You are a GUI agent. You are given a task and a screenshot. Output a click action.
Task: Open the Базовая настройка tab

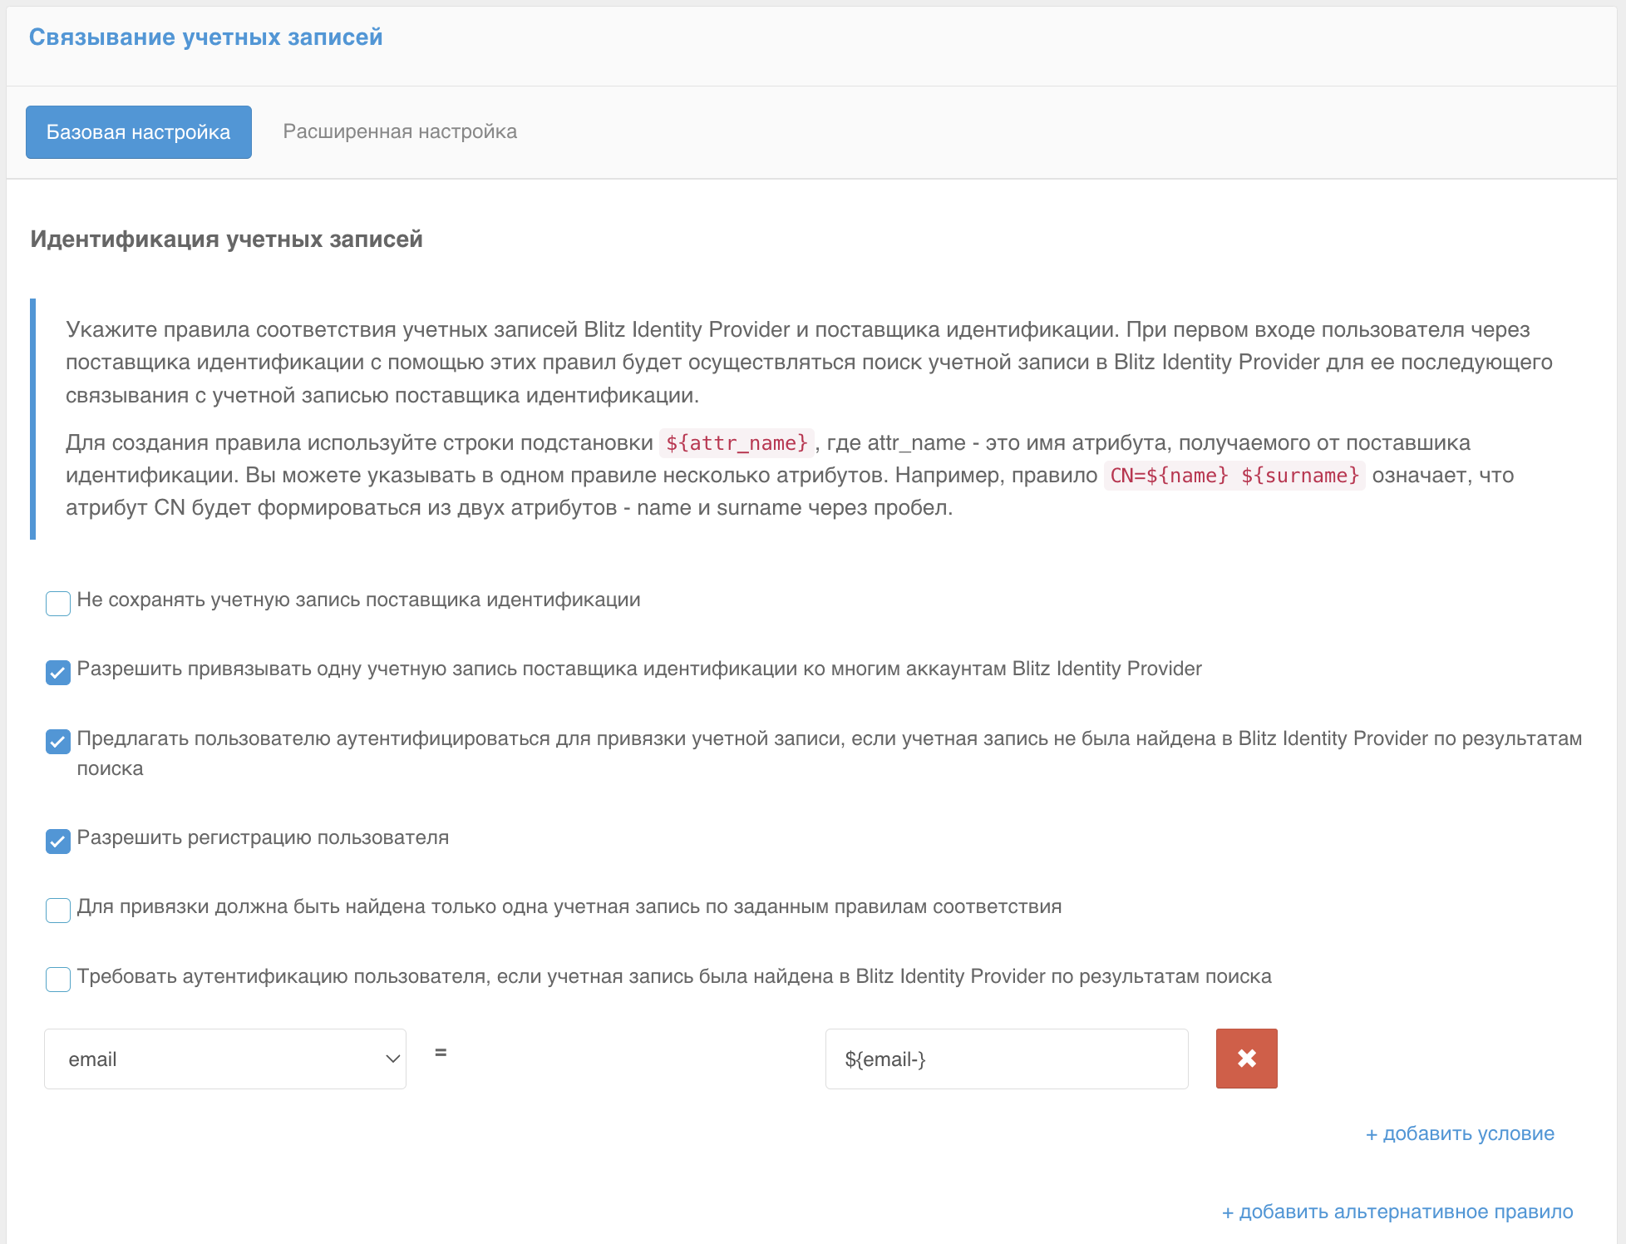point(139,132)
